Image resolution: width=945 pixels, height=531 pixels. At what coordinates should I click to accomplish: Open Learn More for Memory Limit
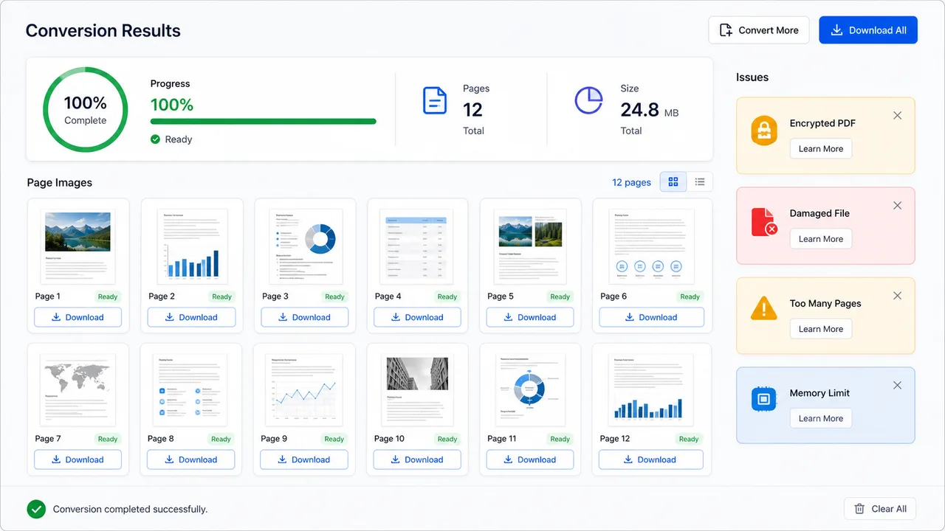point(821,418)
